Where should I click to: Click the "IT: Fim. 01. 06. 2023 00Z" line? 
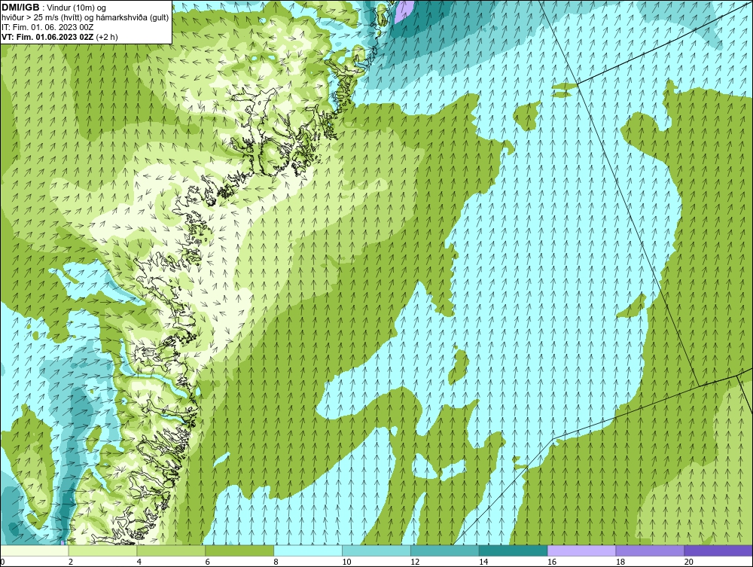(x=47, y=27)
